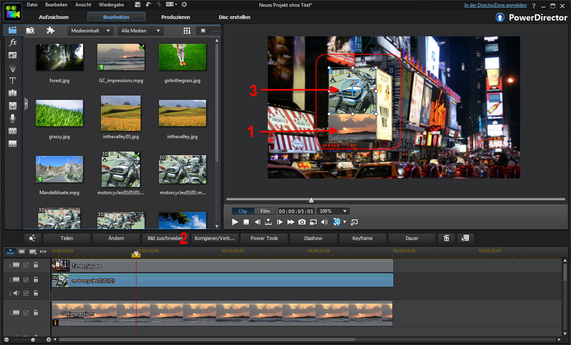The image size is (571, 345).
Task: Switch to storyboard view icon
Action: pyautogui.click(x=22, y=251)
